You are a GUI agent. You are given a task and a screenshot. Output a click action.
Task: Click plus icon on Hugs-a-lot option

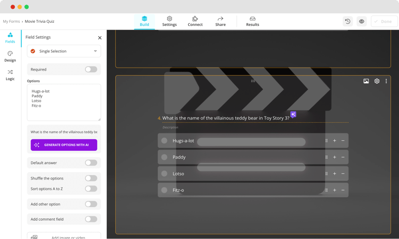pos(334,141)
